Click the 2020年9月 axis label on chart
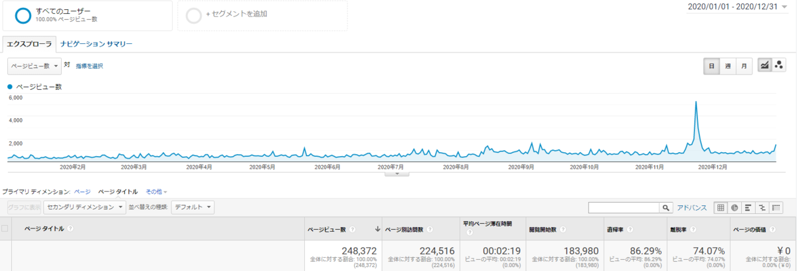 tap(521, 167)
